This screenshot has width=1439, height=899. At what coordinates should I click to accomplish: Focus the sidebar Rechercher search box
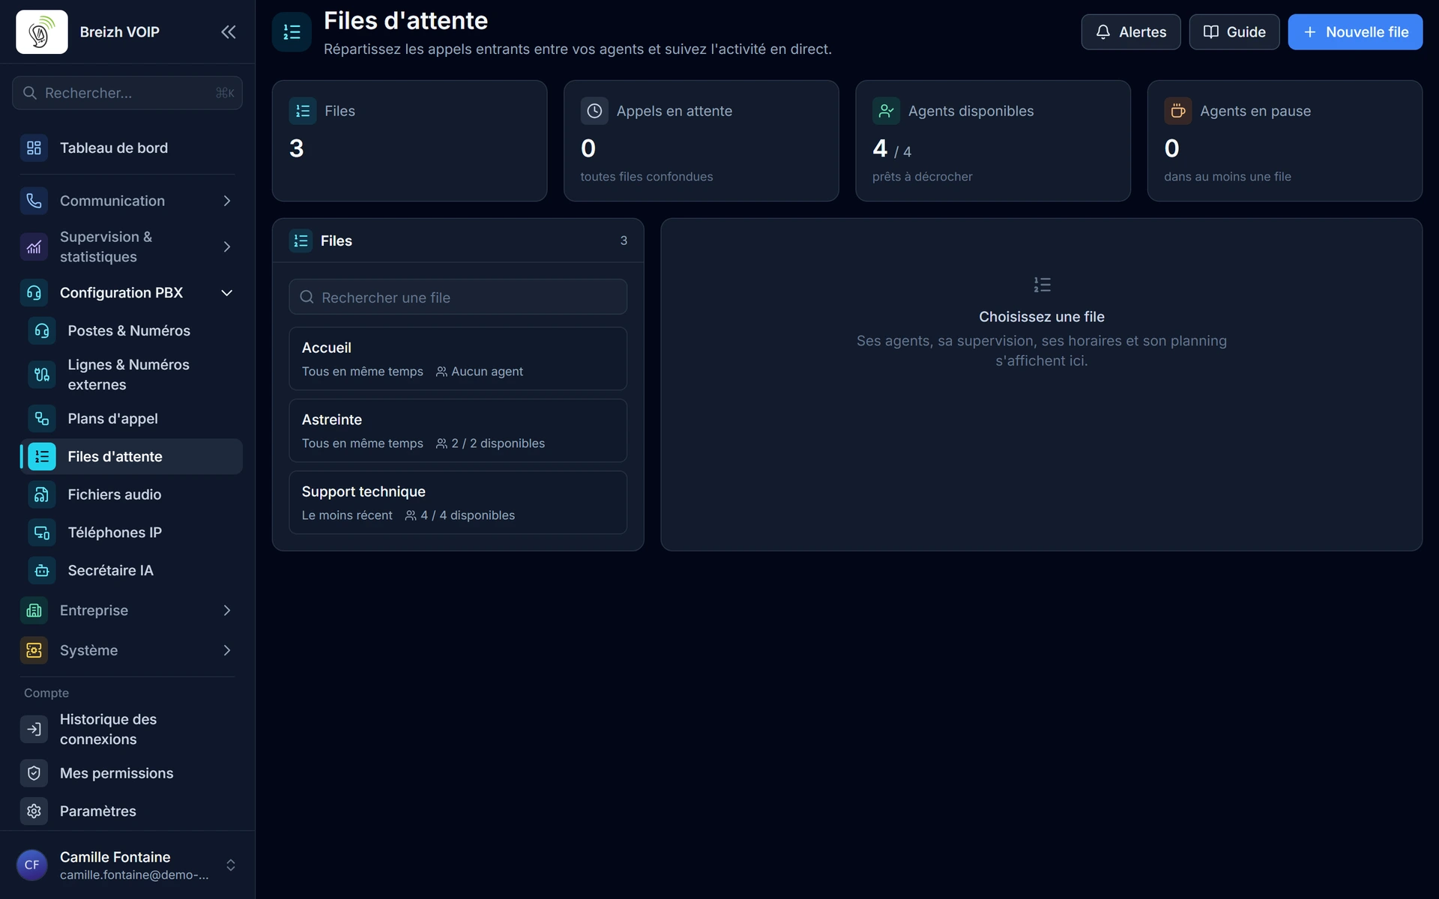click(127, 93)
